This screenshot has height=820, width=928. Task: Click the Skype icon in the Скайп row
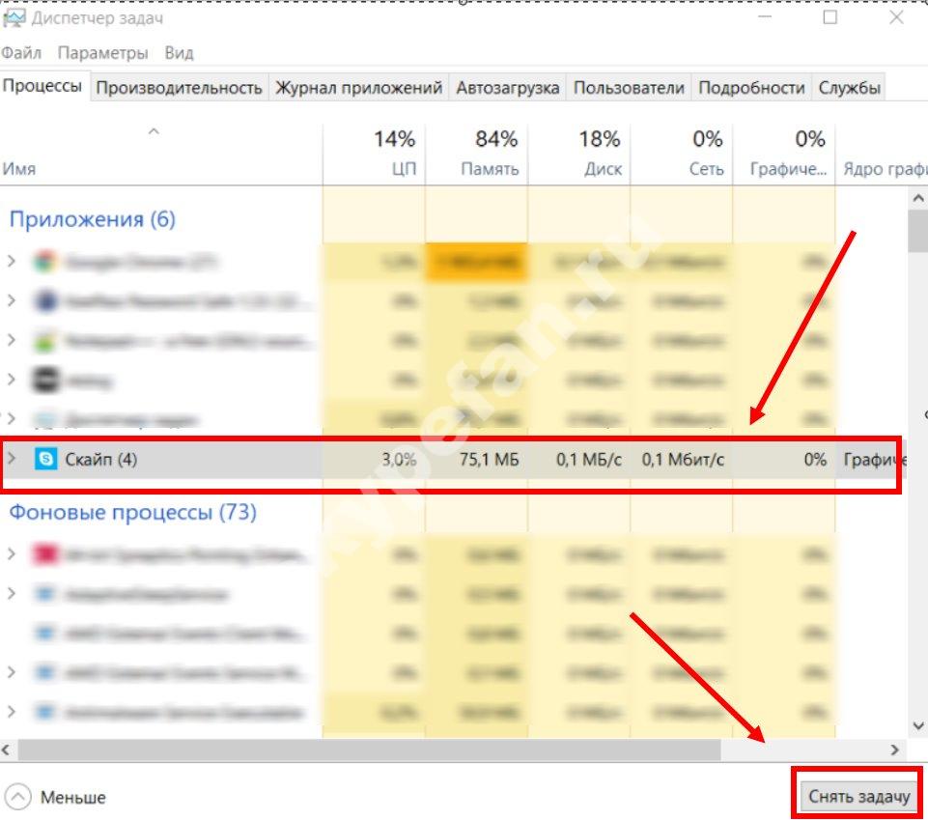click(x=46, y=459)
